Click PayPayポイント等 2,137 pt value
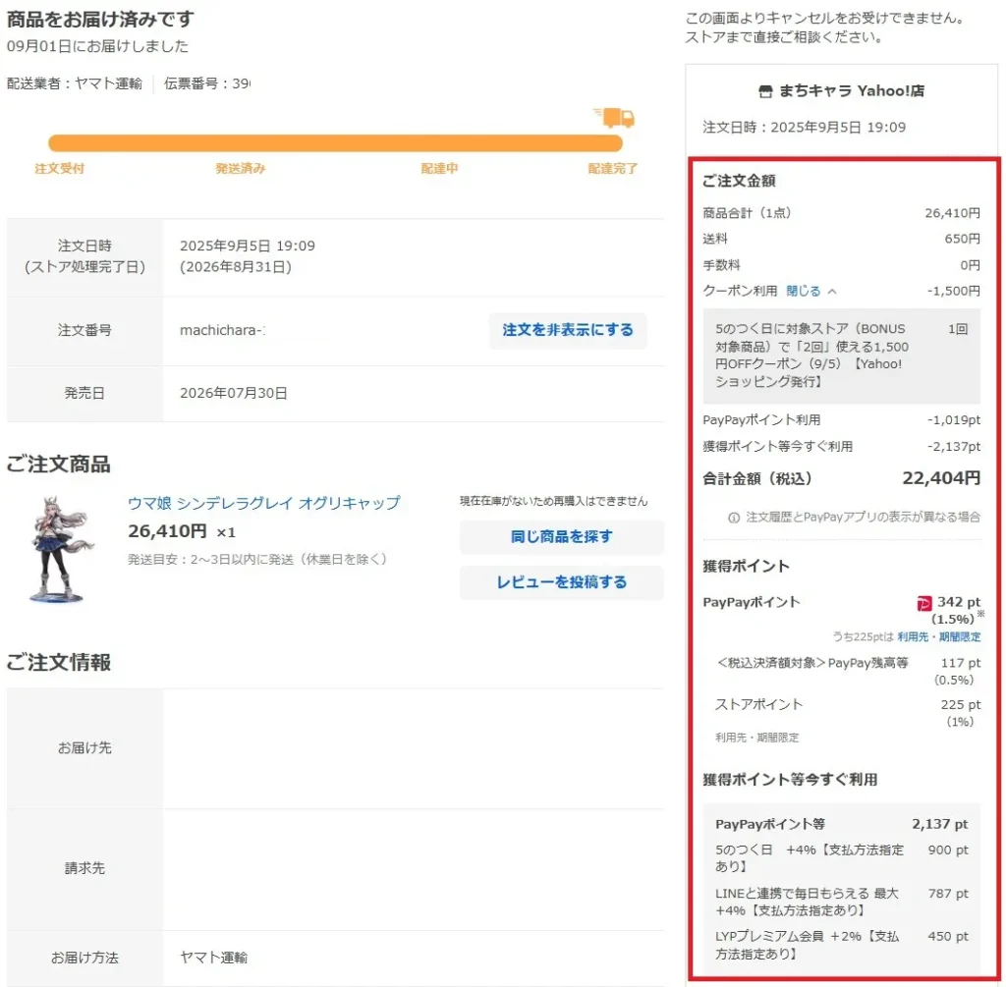1006x987 pixels. (940, 825)
